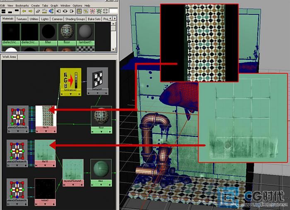Viewport: 290px width, 210px height.
Task: Click materials scrollbar down arrow
Action: [114, 49]
